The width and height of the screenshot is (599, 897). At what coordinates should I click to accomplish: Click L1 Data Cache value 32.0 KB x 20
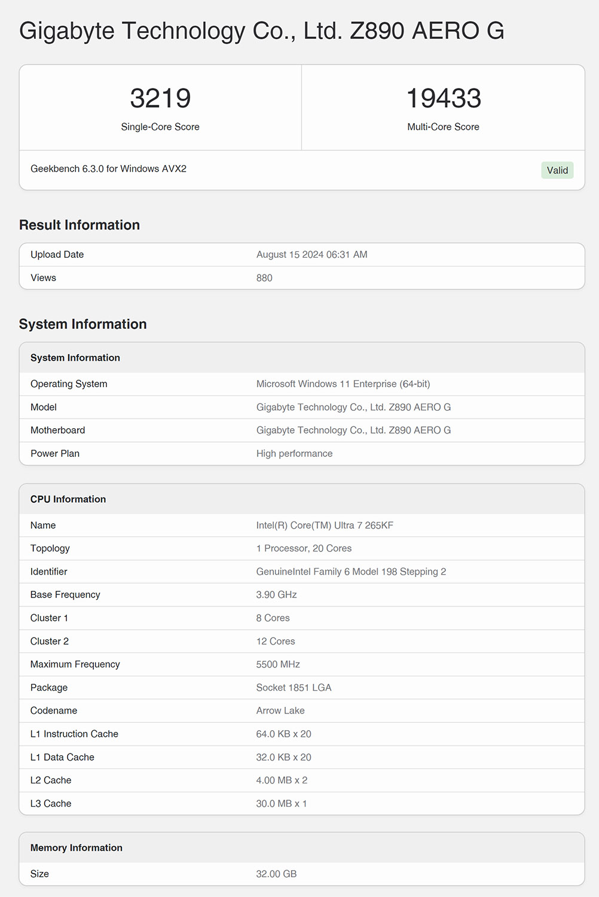[x=284, y=758]
